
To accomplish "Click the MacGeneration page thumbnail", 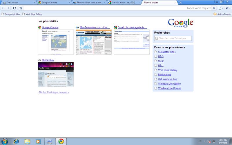I will (x=94, y=42).
